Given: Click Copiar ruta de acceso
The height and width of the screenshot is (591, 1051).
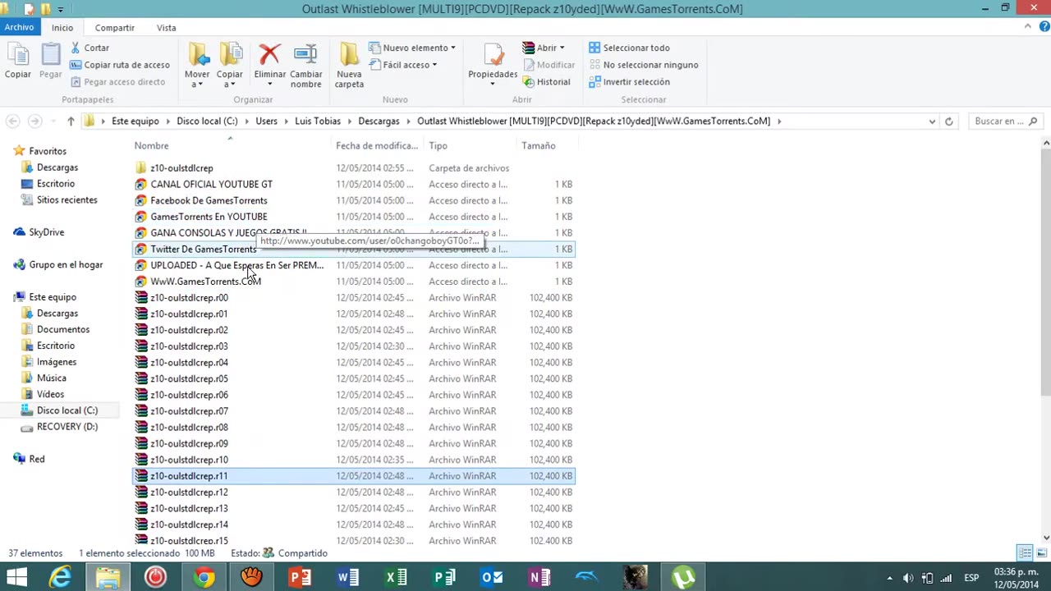Looking at the screenshot, I should 120,65.
